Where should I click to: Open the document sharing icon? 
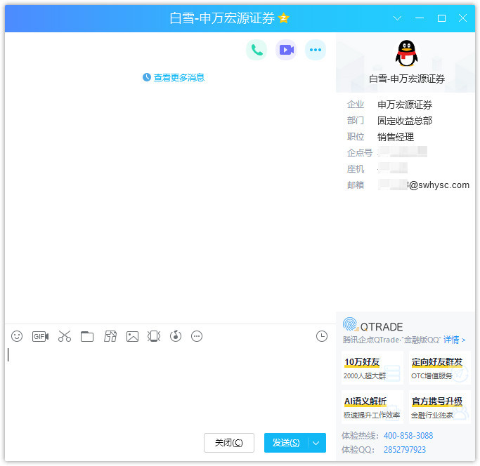[110, 336]
